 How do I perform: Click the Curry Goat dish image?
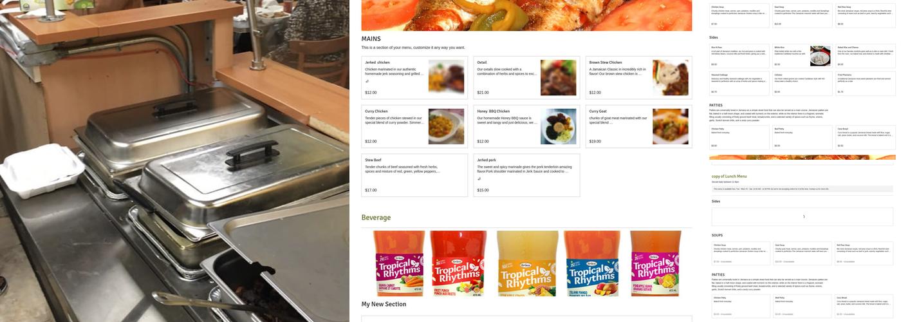(x=670, y=126)
